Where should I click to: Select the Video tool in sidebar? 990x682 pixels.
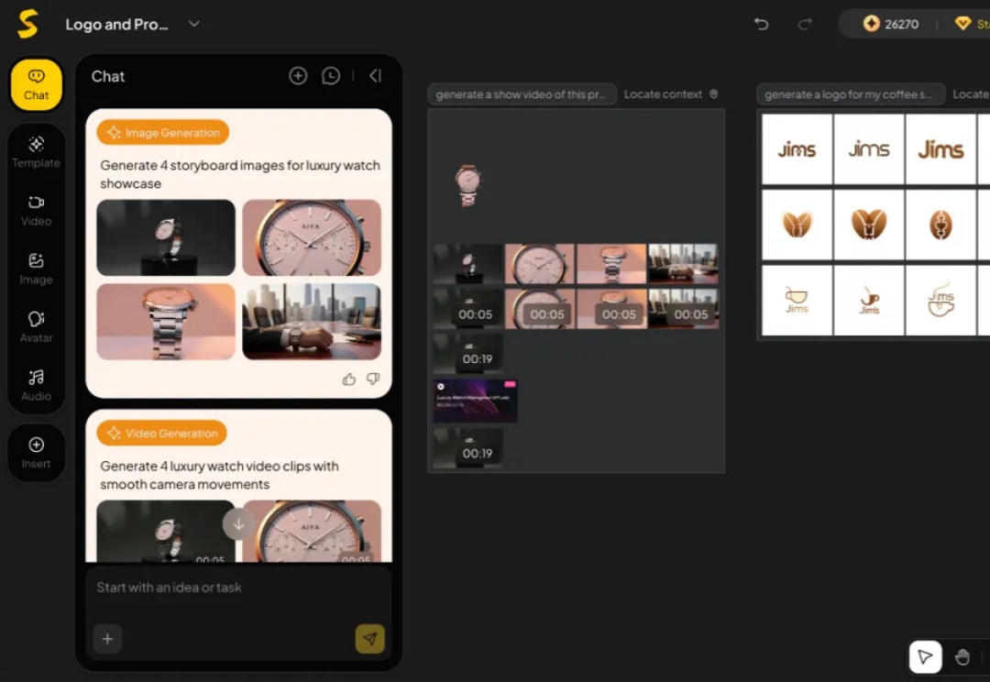point(36,210)
